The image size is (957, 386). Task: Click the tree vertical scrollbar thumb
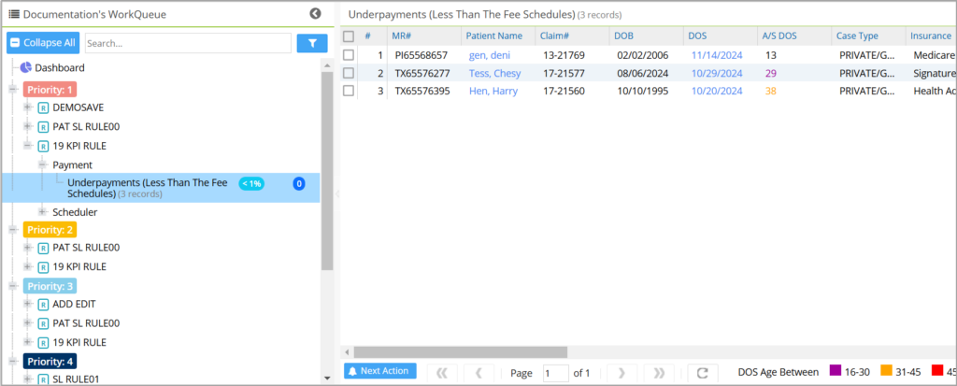click(x=327, y=170)
